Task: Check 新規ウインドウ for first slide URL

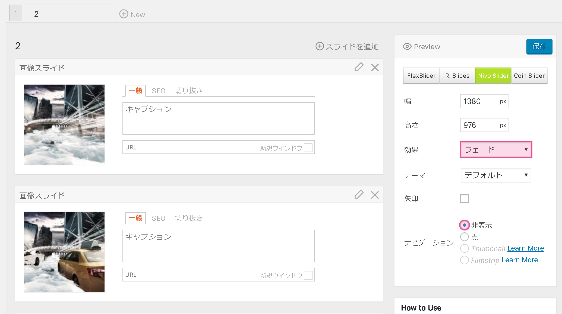Action: [x=308, y=148]
